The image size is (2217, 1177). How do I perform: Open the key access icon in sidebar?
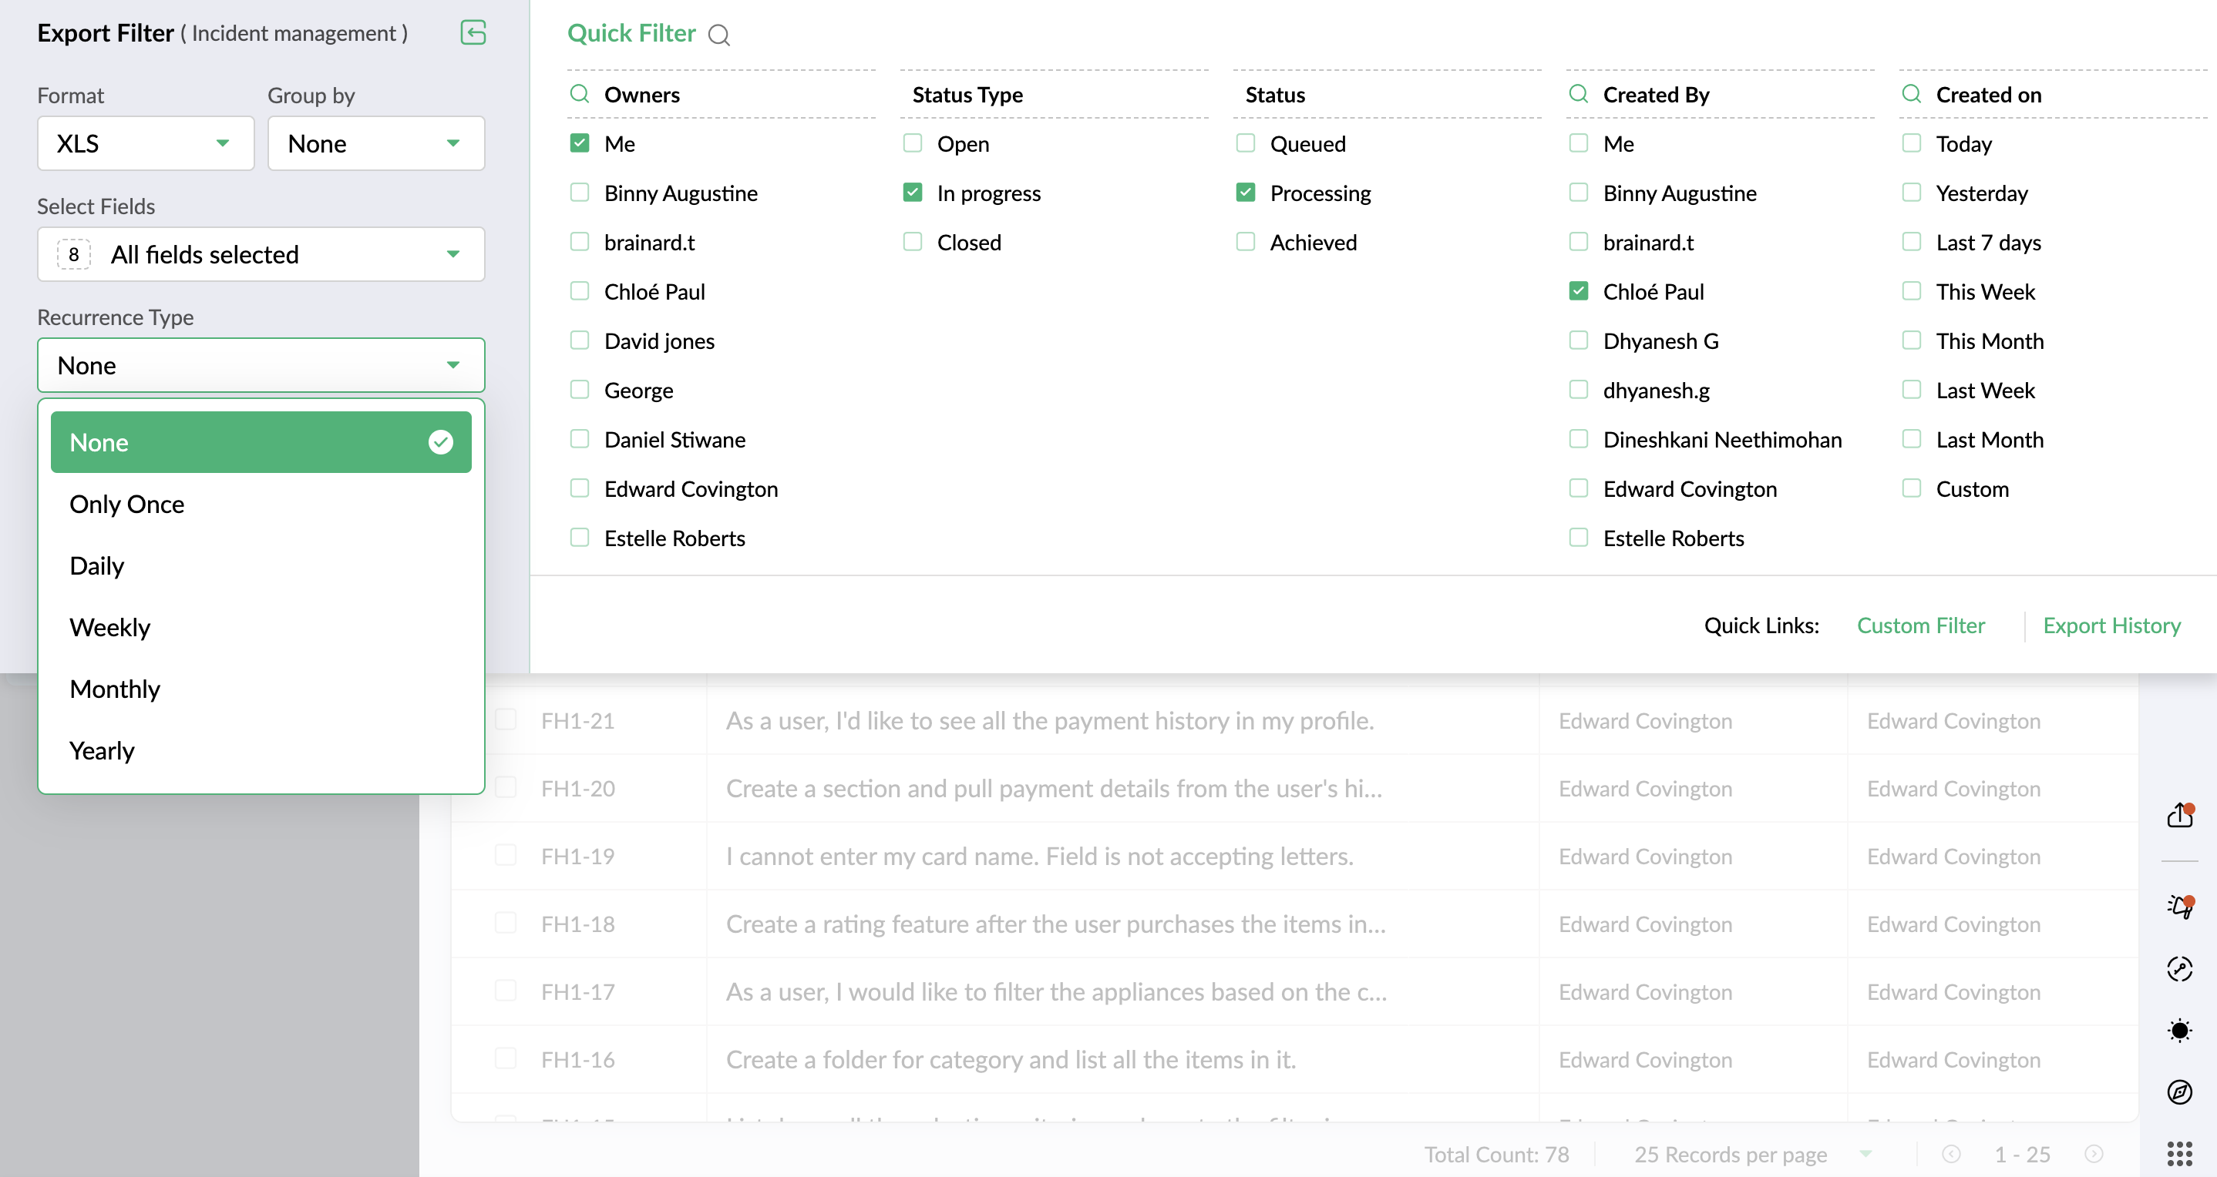(2179, 969)
